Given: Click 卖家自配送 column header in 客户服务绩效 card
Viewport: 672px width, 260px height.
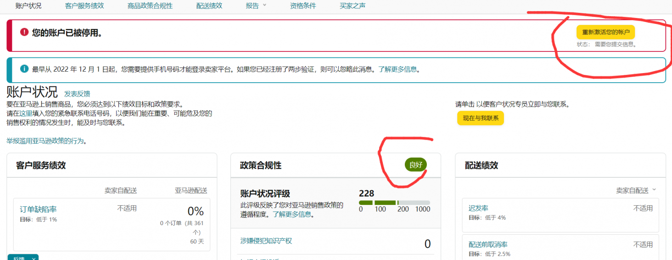Looking at the screenshot, I should tap(121, 190).
